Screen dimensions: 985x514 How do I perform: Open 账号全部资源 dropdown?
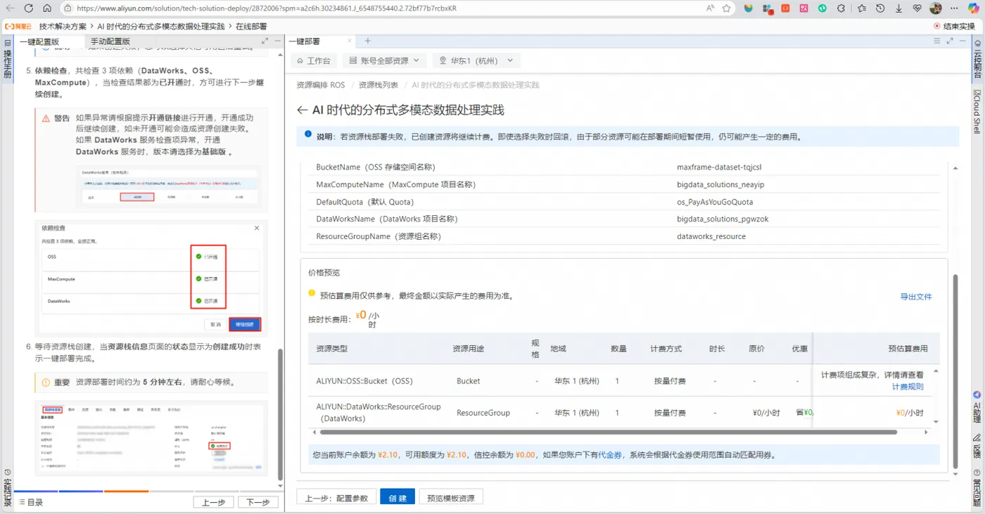[386, 60]
